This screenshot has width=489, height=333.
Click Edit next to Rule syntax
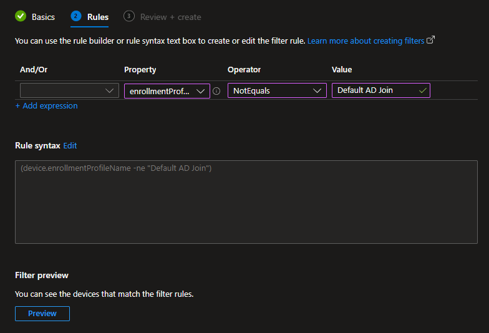(x=70, y=145)
